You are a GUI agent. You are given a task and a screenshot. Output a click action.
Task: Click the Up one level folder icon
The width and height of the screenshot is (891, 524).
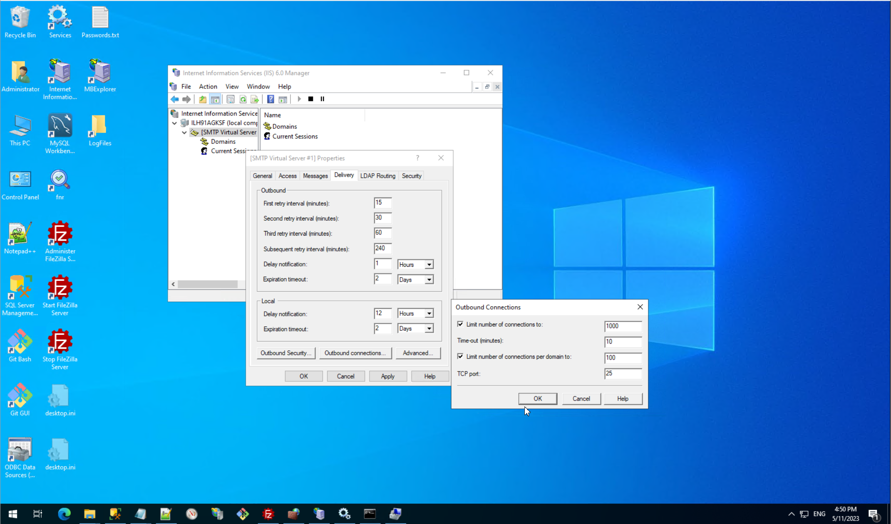coord(203,99)
